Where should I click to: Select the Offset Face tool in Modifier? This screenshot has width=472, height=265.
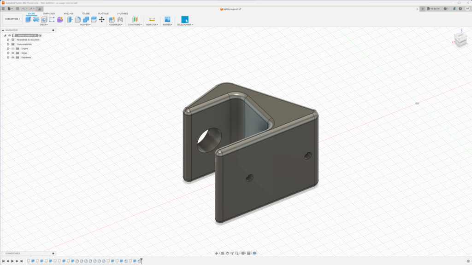point(94,19)
